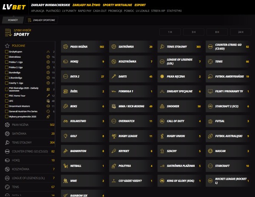Viewport: 255px width, 197px height.
Task: Filter events by 24 H
Action: tap(241, 32)
